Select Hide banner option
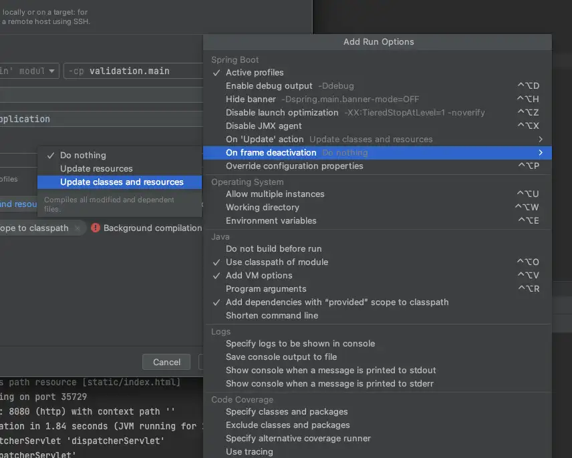Viewport: 572px width, 458px height. click(378, 99)
